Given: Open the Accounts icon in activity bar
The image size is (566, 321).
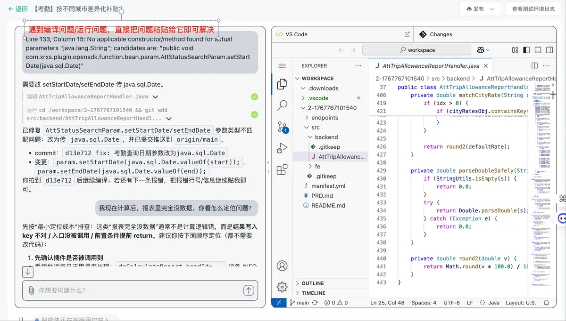Looking at the screenshot, I should point(282,265).
